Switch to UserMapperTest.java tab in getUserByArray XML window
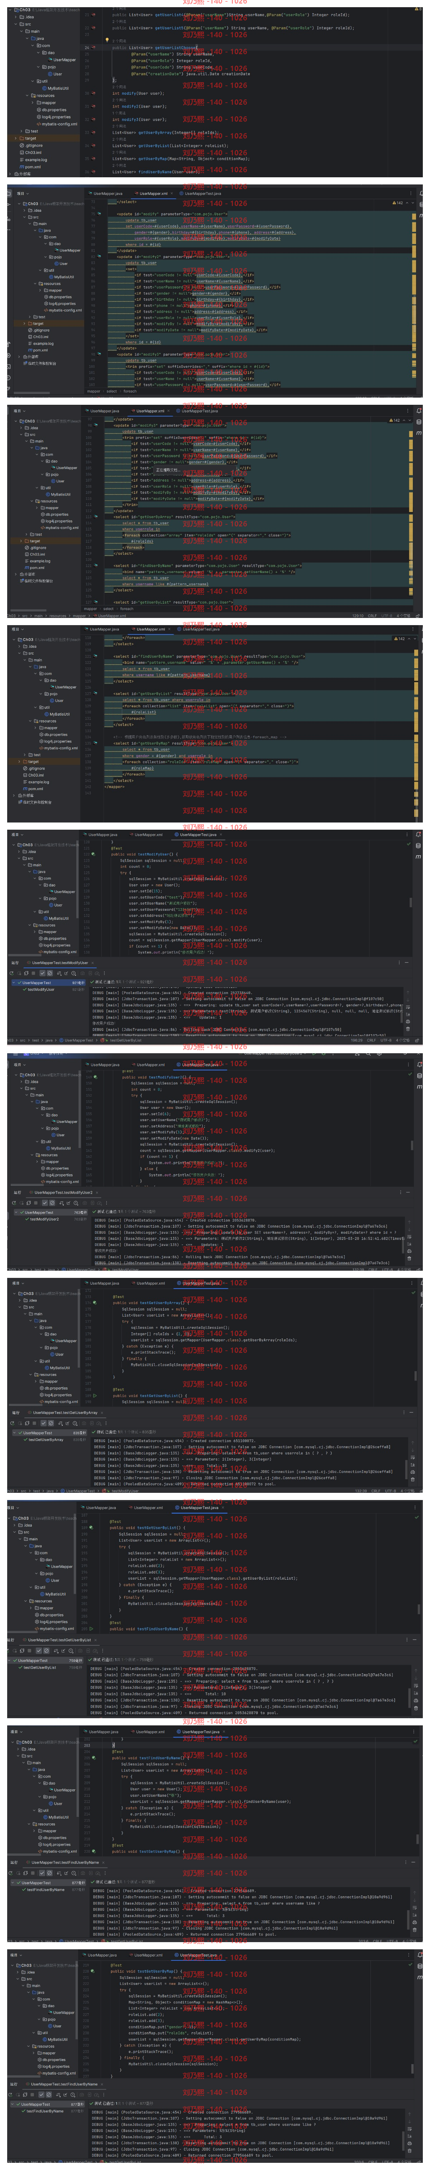430x2170 pixels. pos(197,411)
